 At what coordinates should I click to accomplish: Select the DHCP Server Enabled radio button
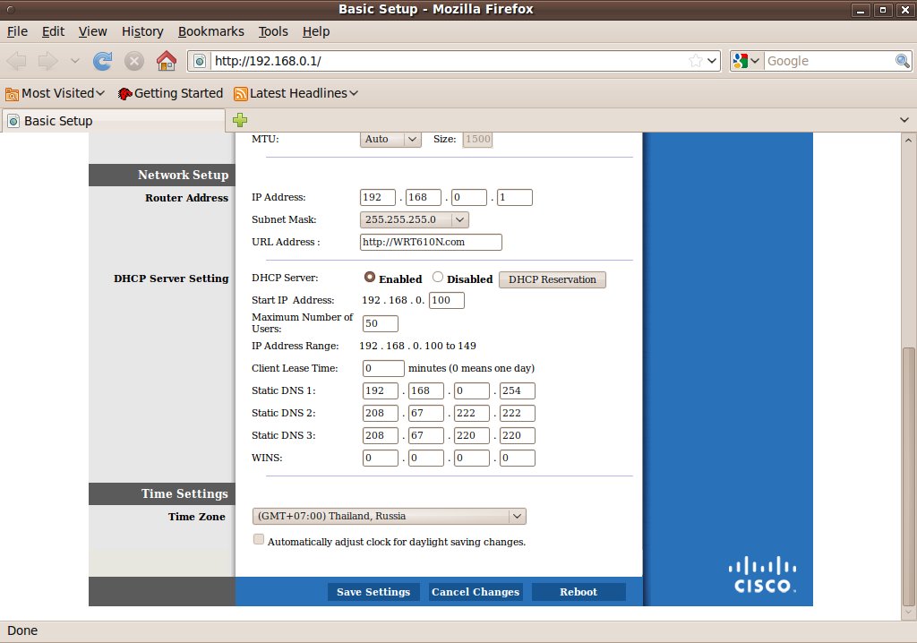point(369,278)
